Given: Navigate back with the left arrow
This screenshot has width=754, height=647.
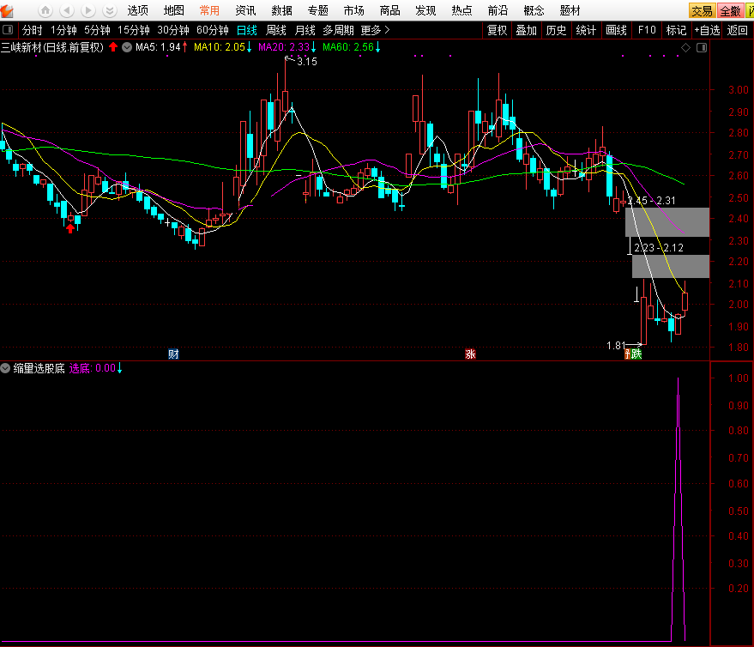Looking at the screenshot, I should [x=67, y=10].
